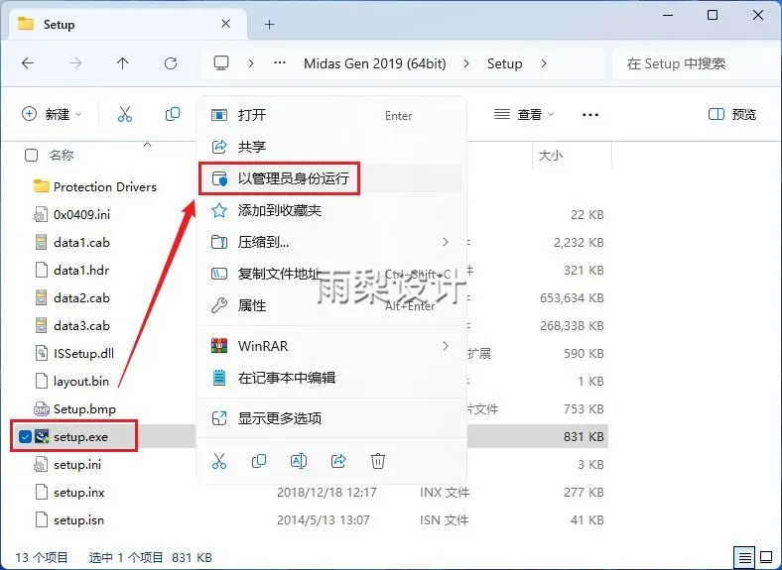Click the Setup.bmp file icon

(x=42, y=409)
